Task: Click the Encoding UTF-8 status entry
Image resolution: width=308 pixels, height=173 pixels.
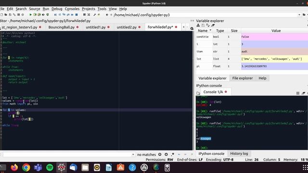Action: tap(219, 160)
